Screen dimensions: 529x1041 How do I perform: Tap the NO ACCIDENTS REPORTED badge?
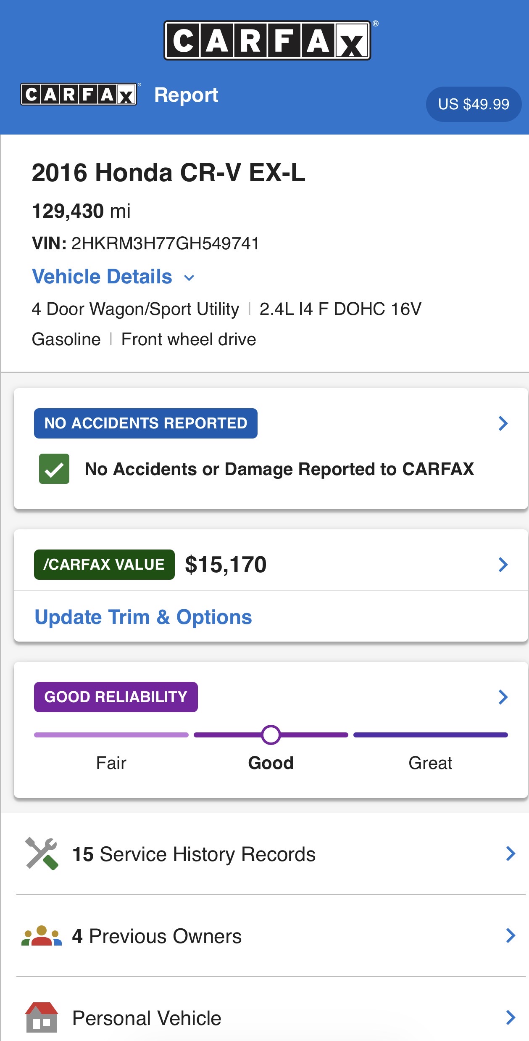click(146, 423)
